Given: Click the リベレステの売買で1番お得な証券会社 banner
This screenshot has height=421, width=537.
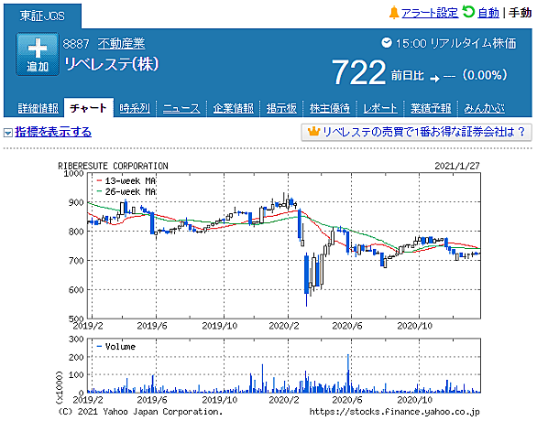Looking at the screenshot, I should (x=416, y=132).
